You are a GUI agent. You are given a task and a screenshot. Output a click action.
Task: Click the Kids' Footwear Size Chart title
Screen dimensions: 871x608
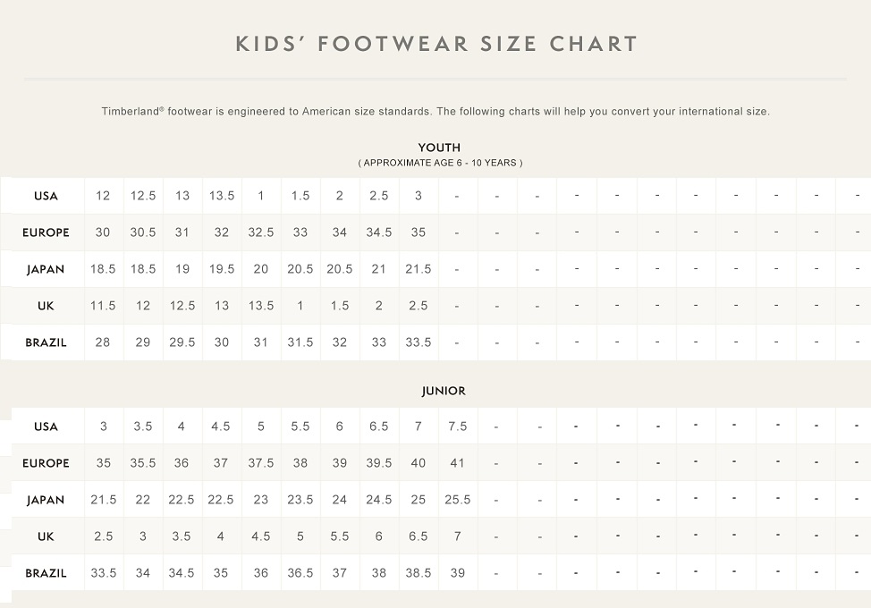click(436, 44)
